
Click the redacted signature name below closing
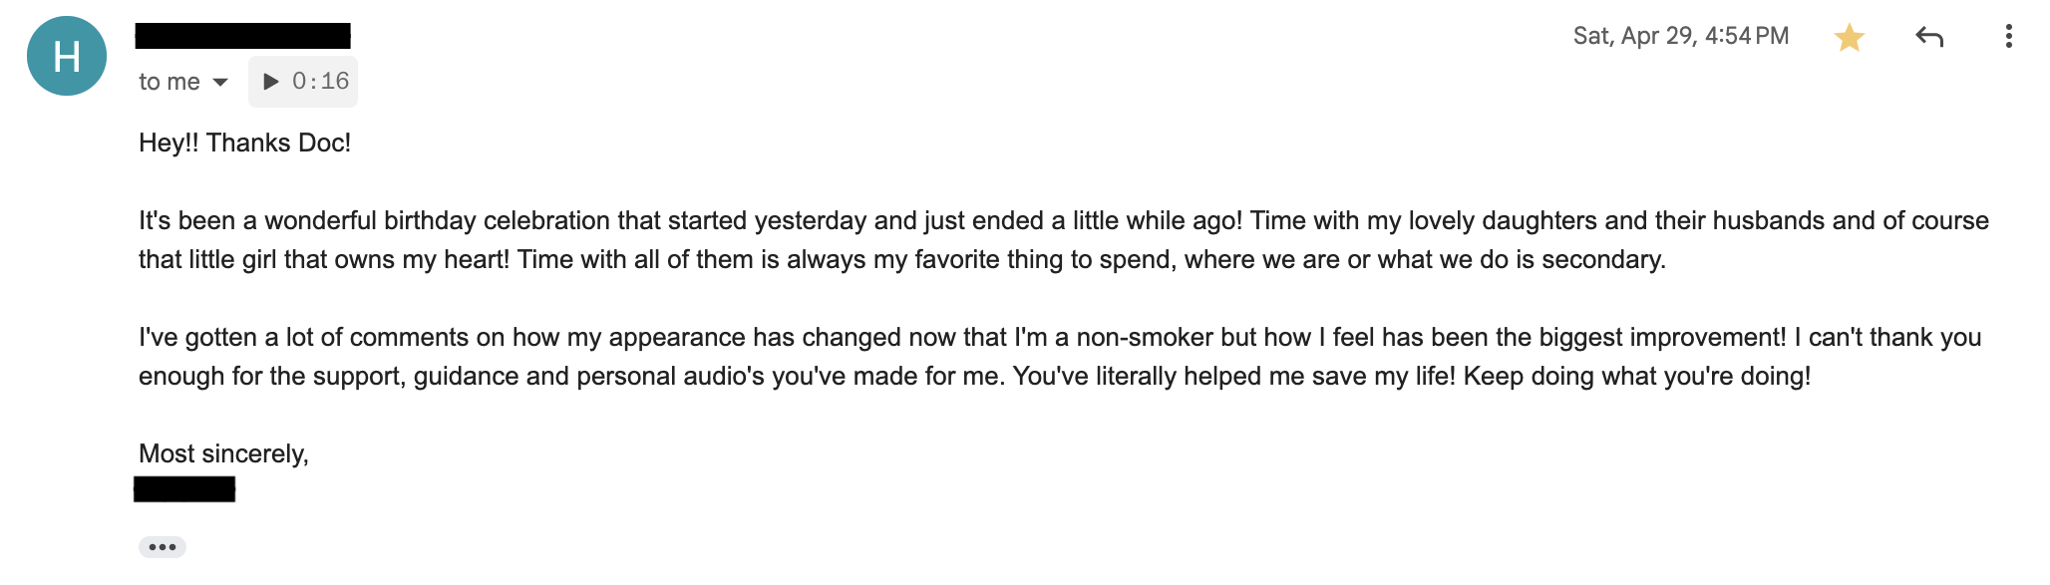pyautogui.click(x=184, y=489)
